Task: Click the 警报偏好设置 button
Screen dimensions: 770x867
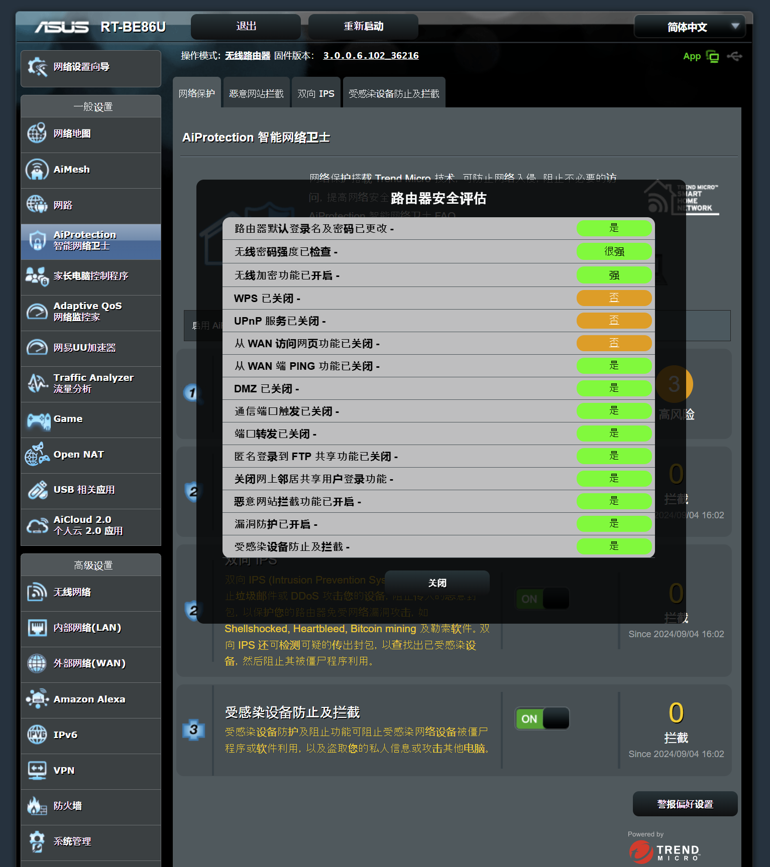Action: (685, 804)
